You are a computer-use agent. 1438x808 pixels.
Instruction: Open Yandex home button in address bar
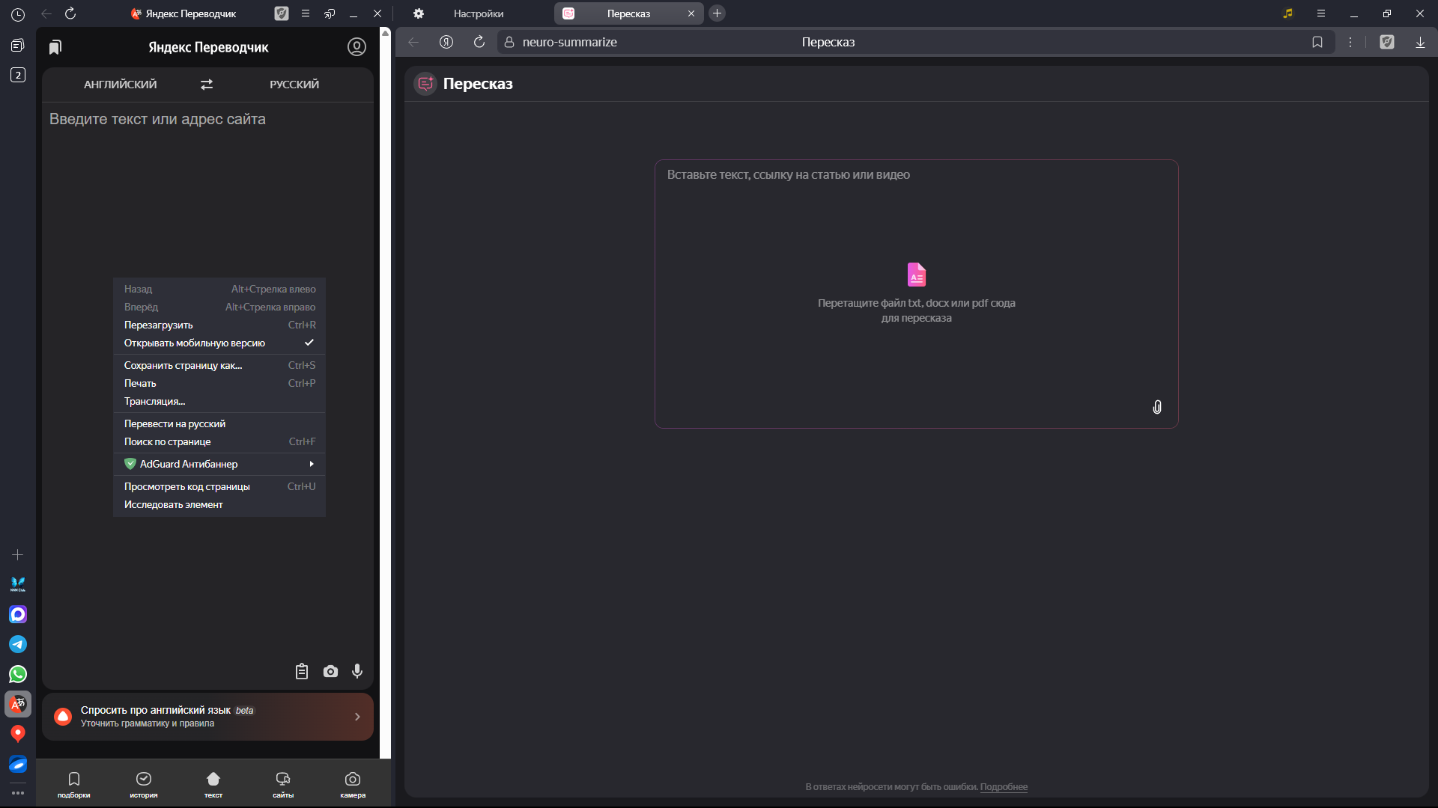[446, 42]
